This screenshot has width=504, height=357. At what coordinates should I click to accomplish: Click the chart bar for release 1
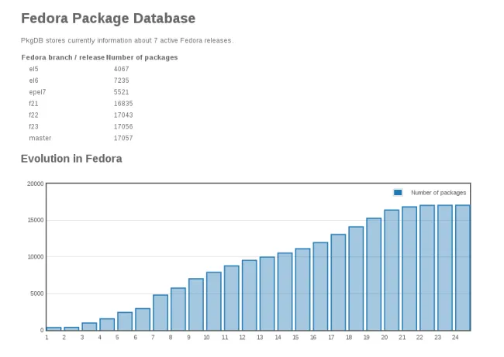pos(54,329)
